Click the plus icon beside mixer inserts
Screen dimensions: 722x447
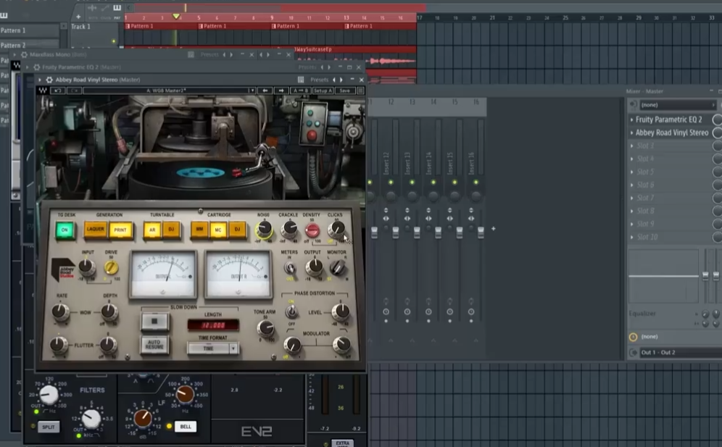click(493, 228)
